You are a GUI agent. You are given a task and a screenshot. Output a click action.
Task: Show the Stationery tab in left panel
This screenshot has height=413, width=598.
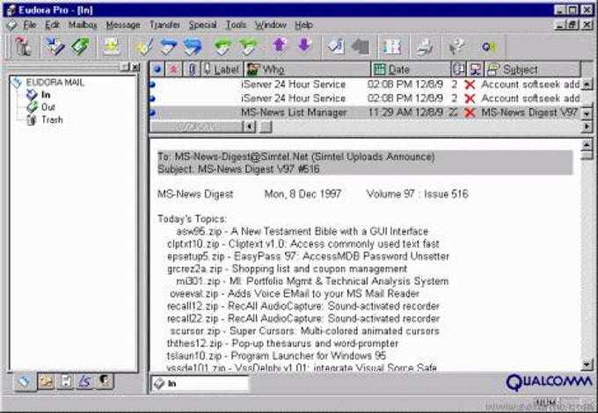point(66,381)
